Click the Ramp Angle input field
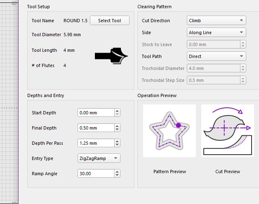Viewport: 259px width, 204px height. (x=96, y=174)
